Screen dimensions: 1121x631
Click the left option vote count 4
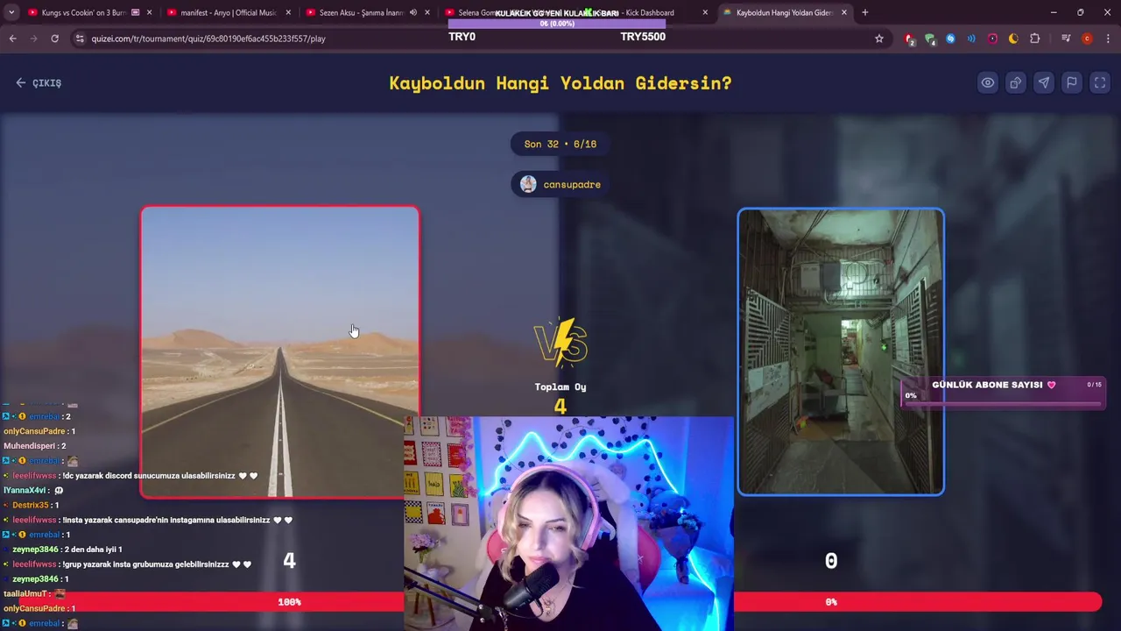pyautogui.click(x=289, y=561)
